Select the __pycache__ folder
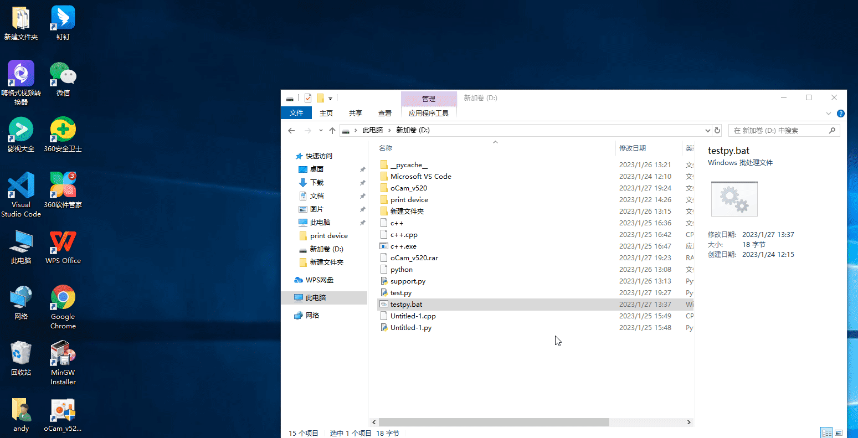858x438 pixels. 409,165
